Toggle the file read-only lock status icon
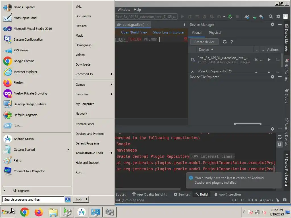This screenshot has width=291, height=218. point(277,200)
